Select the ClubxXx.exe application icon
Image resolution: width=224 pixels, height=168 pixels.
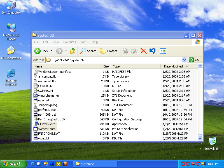coord(36,124)
